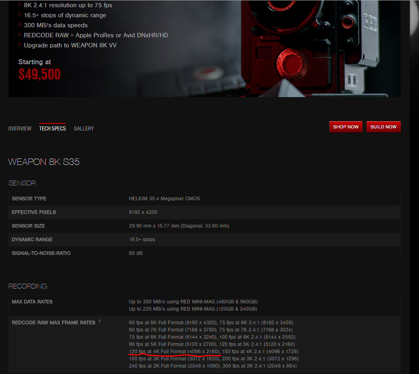The width and height of the screenshot is (419, 374).
Task: Select the 29.90 mm x 15.77 mm value
Action: click(179, 226)
